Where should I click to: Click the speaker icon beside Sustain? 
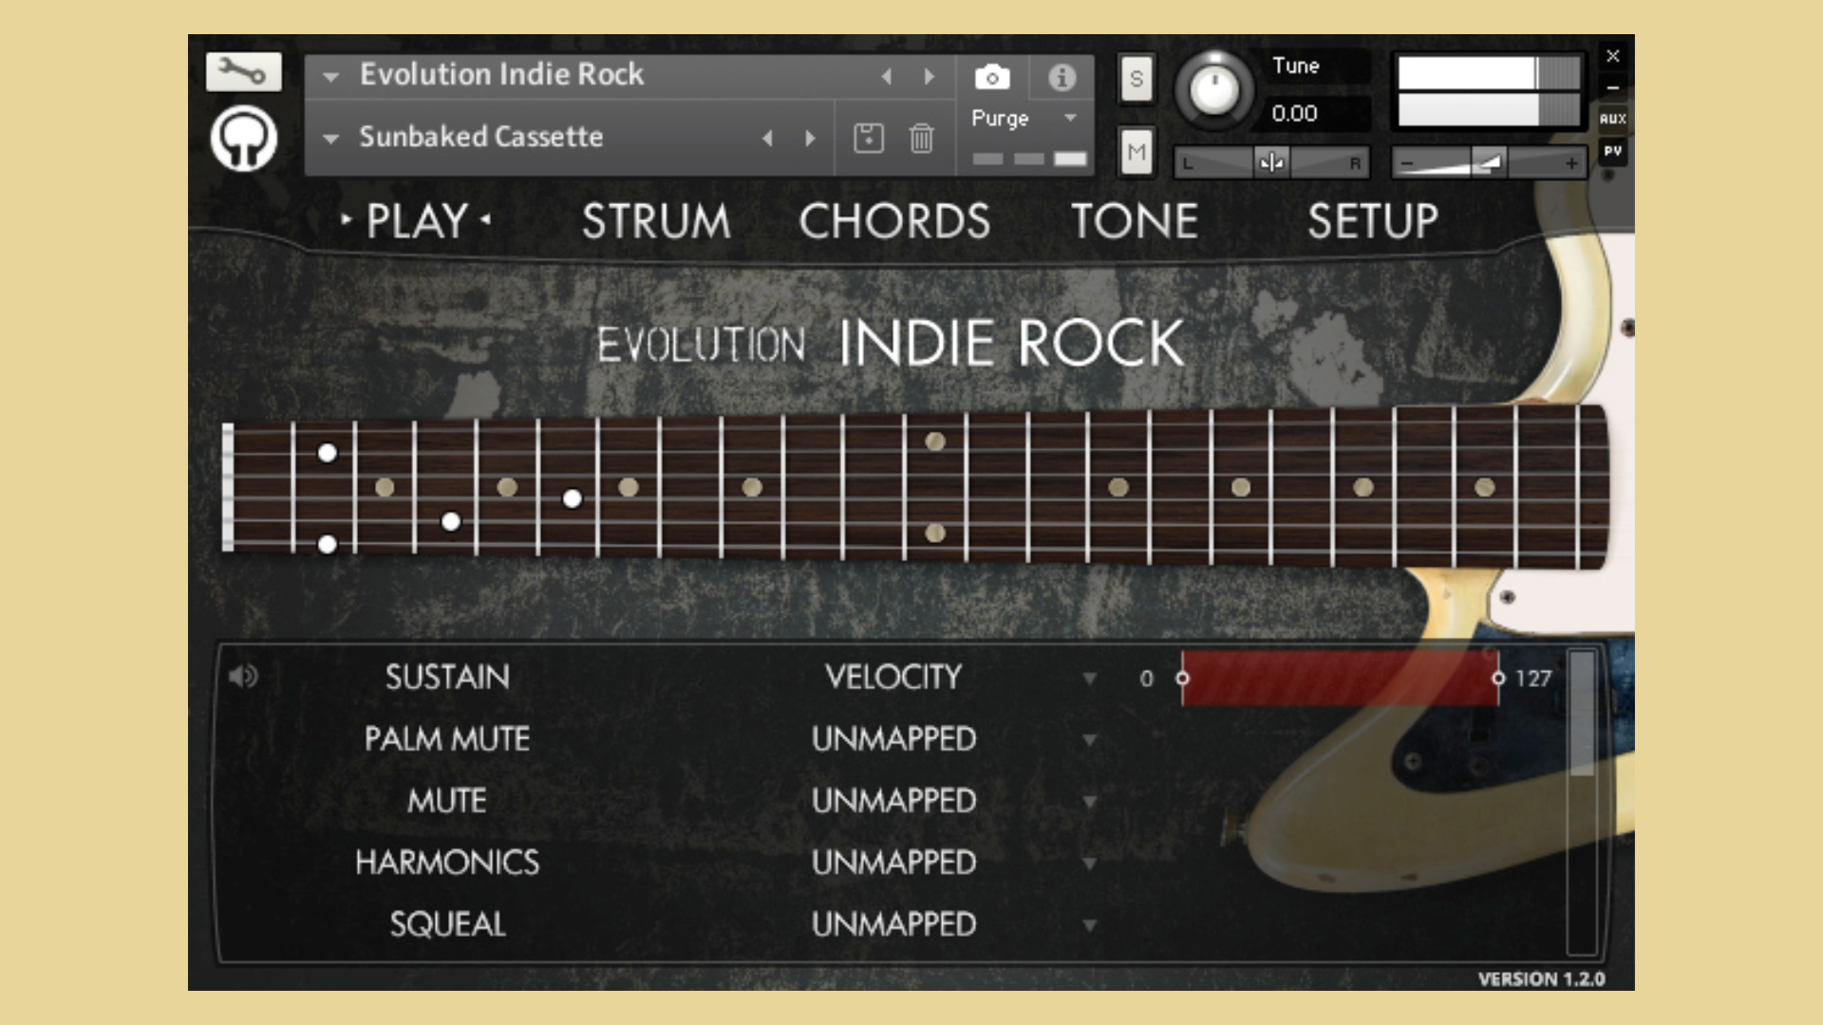pos(244,676)
